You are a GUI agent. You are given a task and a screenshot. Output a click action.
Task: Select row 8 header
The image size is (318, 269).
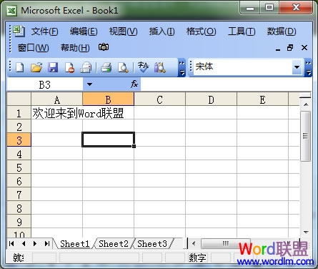pyautogui.click(x=19, y=208)
